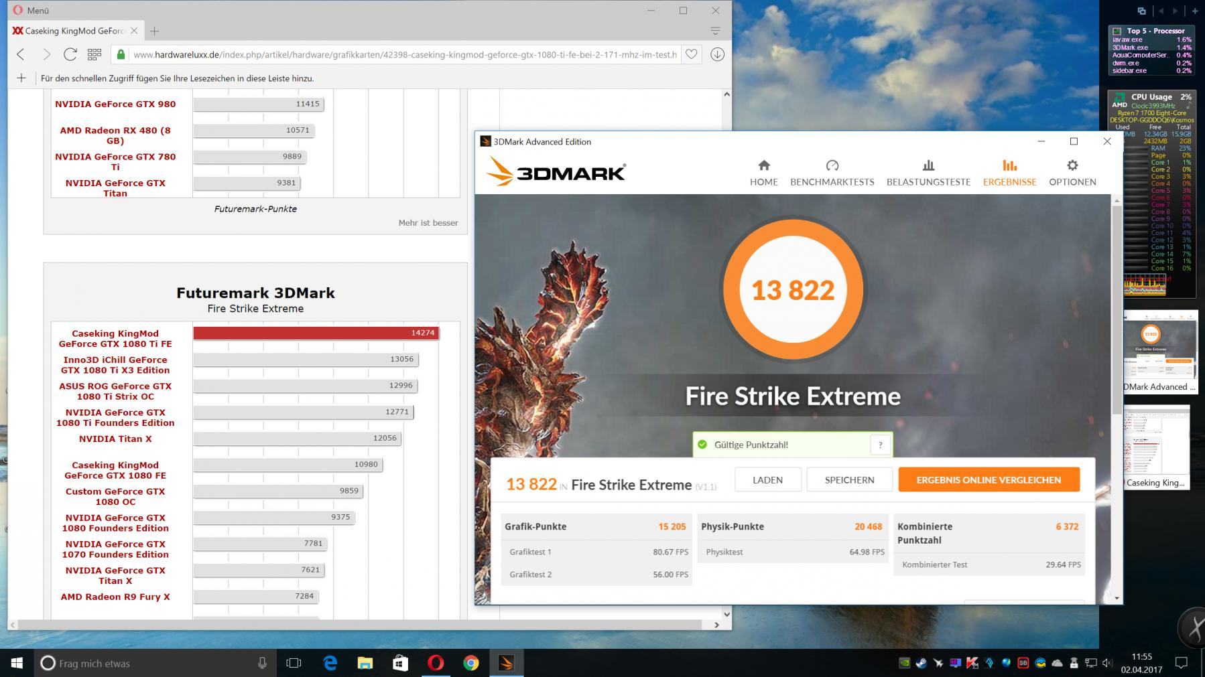1205x677 pixels.
Task: Click the browser horizontal scrollbar right arrow
Action: (716, 624)
